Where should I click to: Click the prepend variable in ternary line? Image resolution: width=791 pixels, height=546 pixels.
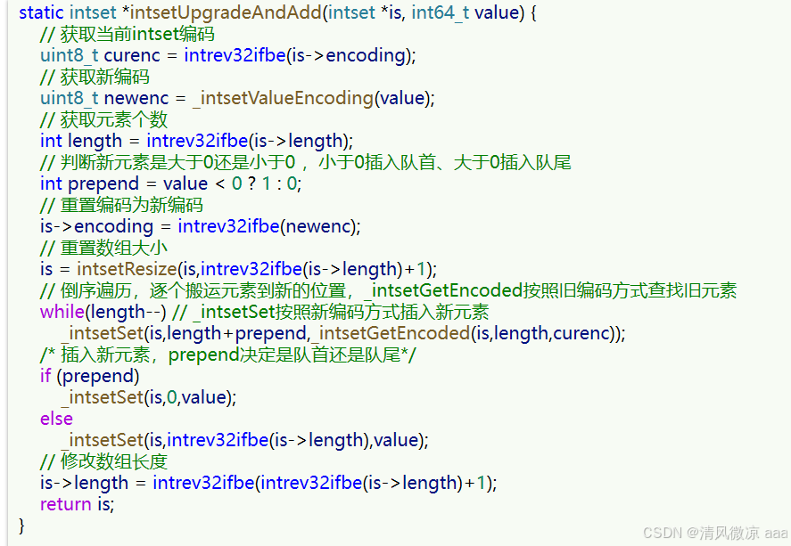[x=103, y=183]
